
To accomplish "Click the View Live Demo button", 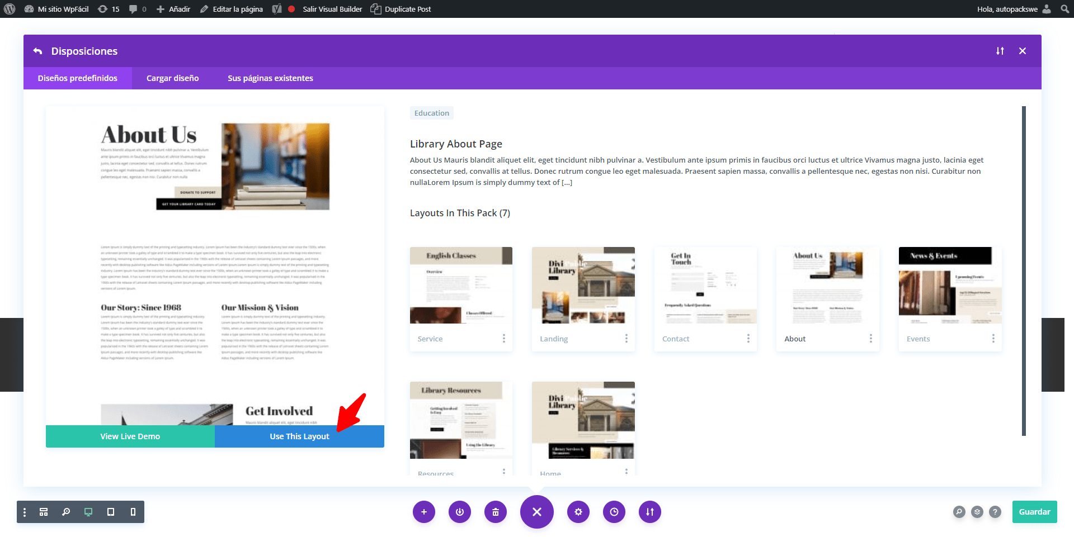I will pyautogui.click(x=130, y=436).
